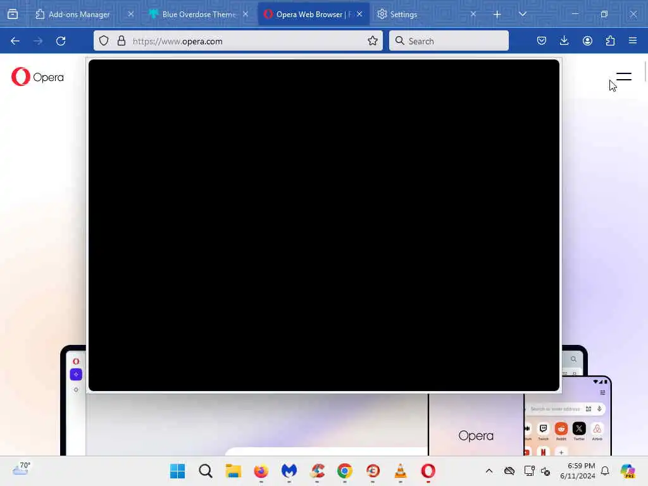Screen dimensions: 648x486
Task: Open the network display tray icon
Action: [529, 471]
